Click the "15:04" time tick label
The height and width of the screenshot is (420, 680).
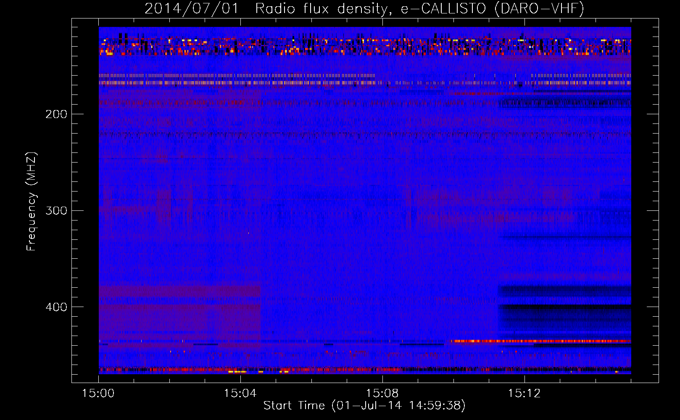pyautogui.click(x=240, y=394)
